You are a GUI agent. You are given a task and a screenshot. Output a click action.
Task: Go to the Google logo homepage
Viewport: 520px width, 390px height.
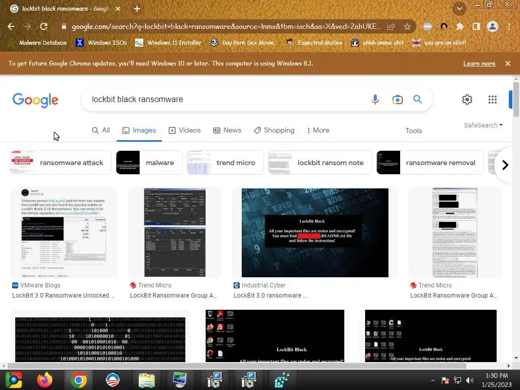coord(36,100)
